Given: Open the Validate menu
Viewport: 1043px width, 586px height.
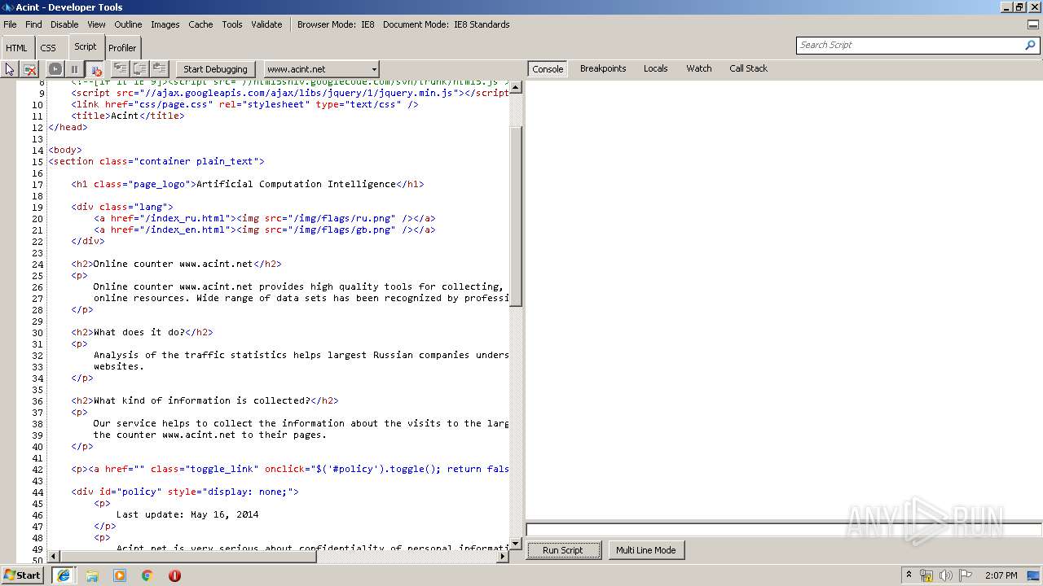Looking at the screenshot, I should pyautogui.click(x=266, y=24).
